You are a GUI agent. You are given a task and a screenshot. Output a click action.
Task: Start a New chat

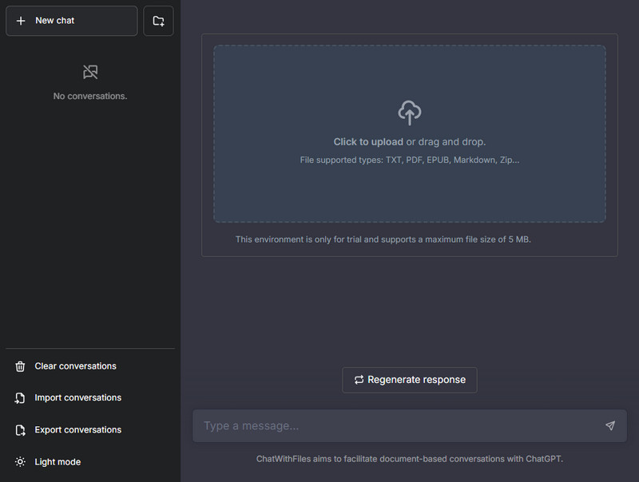click(x=72, y=21)
